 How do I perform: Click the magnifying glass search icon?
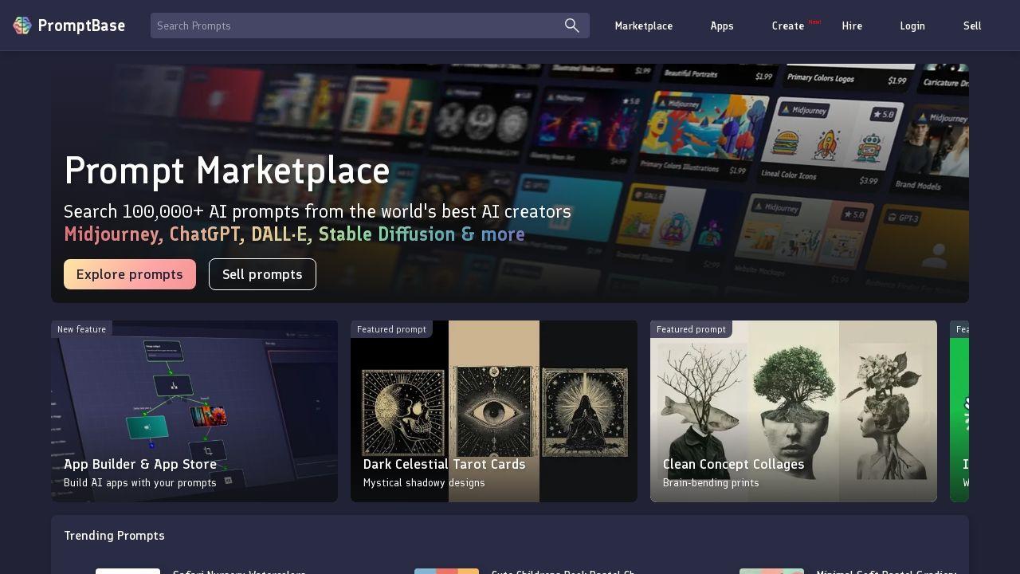[572, 26]
